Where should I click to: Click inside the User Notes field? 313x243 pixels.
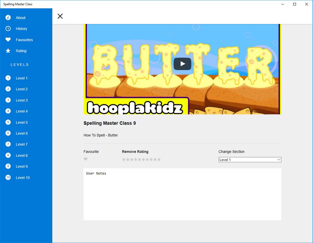click(x=183, y=194)
